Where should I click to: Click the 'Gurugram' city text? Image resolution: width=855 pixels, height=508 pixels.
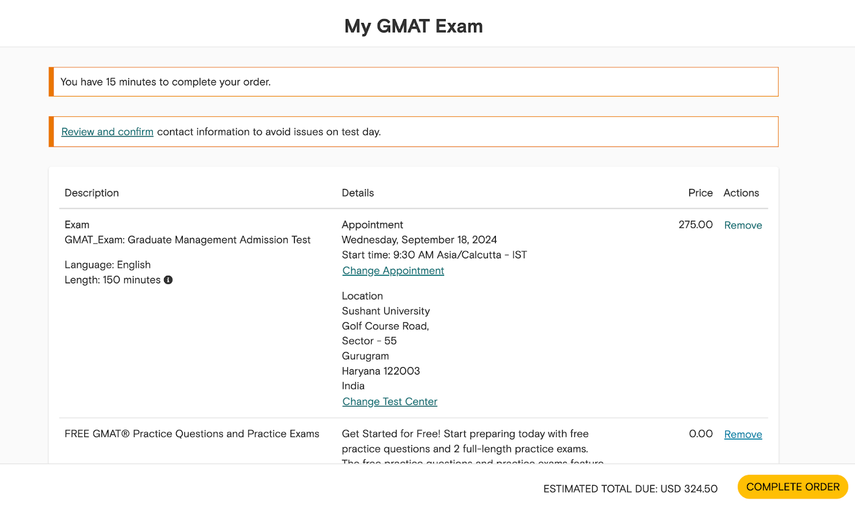(366, 356)
